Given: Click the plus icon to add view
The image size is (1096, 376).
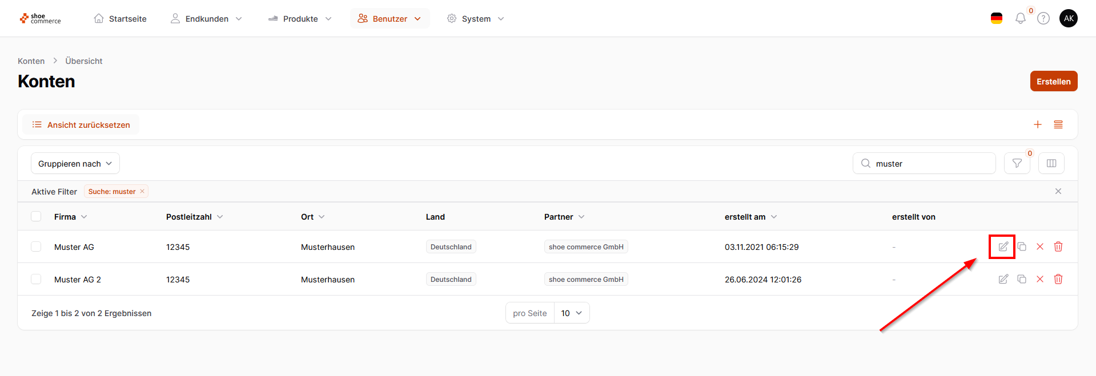Looking at the screenshot, I should point(1038,124).
